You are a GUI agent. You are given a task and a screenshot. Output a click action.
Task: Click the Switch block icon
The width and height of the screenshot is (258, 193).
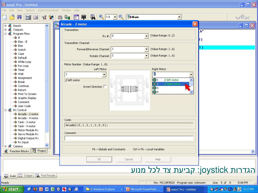point(15,50)
